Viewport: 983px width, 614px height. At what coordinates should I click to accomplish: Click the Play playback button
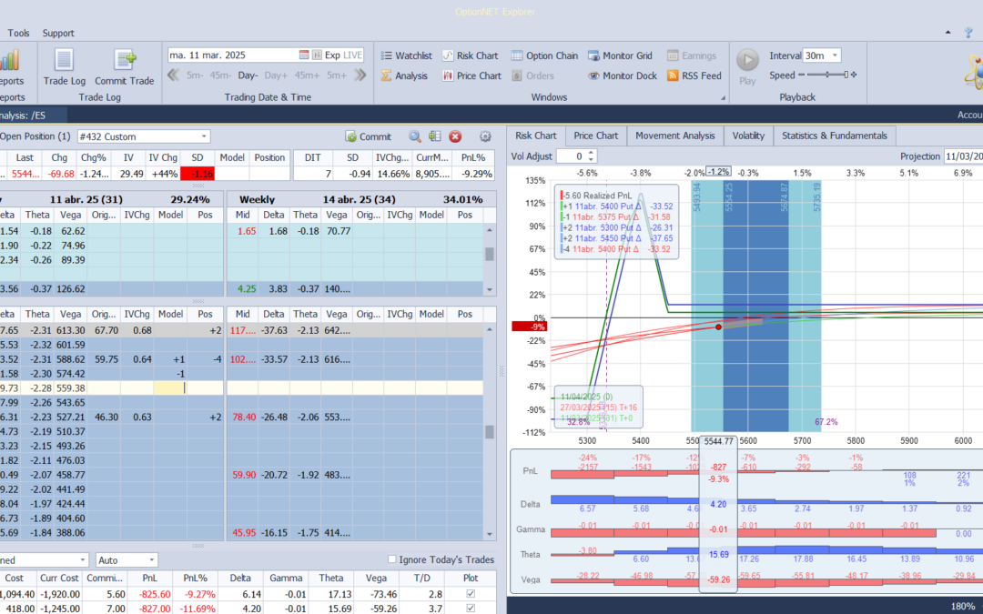[747, 67]
